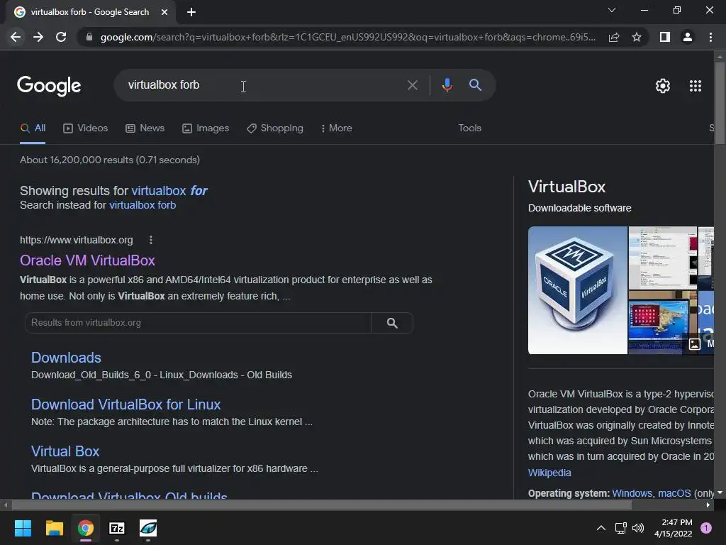726x545 pixels.
Task: Expand the More search categories
Action: click(337, 128)
